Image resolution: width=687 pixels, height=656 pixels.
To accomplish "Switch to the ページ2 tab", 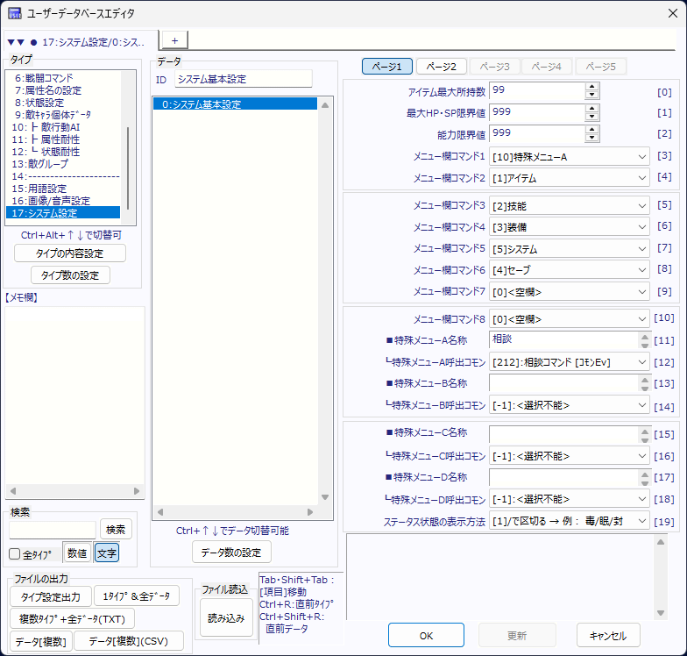I will tap(441, 67).
